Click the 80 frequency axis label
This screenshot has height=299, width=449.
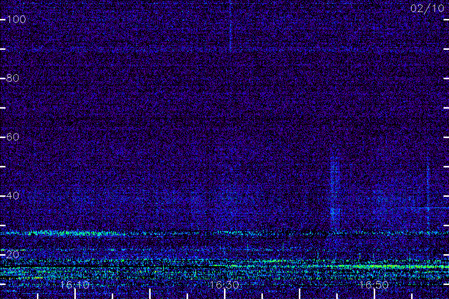[x=13, y=78]
